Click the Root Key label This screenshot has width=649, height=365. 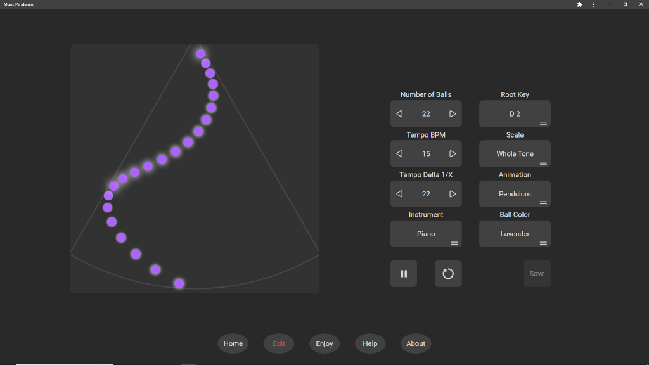(x=515, y=94)
